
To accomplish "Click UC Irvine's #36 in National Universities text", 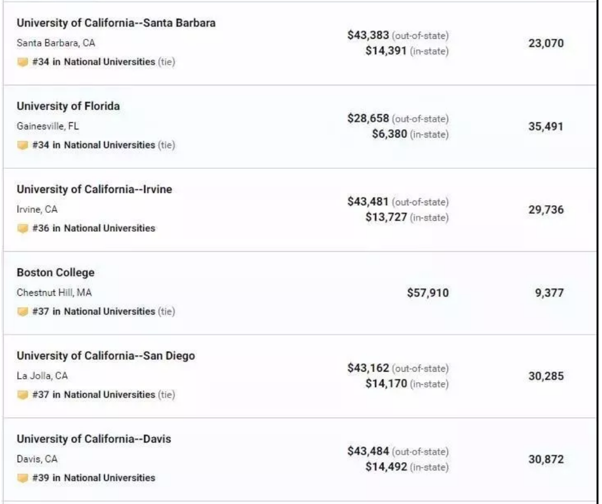I will click(94, 228).
